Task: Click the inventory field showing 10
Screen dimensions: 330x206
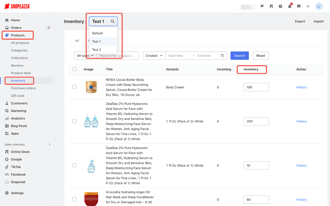Action: [x=256, y=166]
